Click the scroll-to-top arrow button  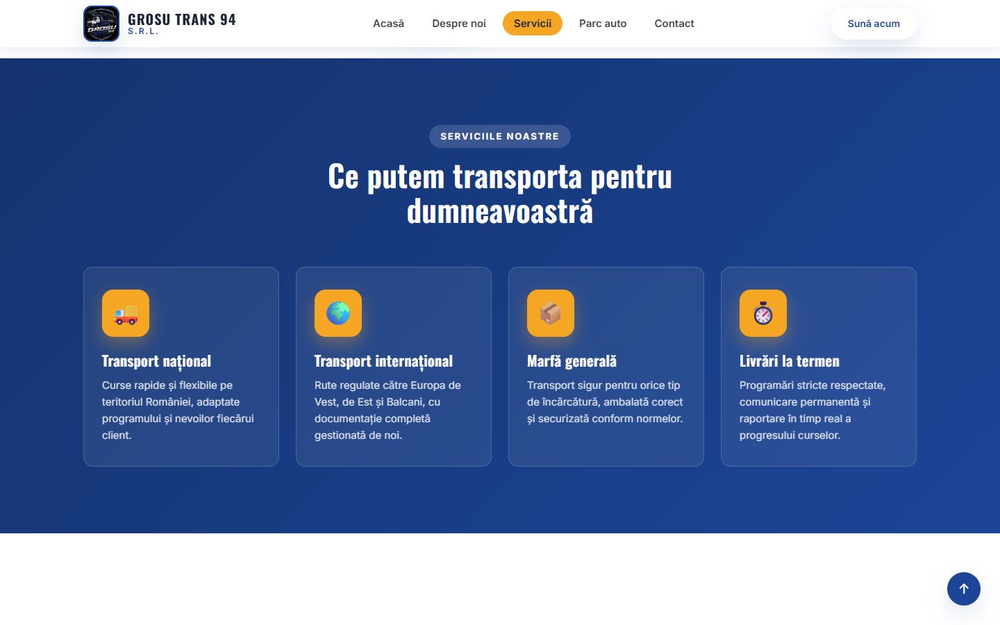(964, 589)
